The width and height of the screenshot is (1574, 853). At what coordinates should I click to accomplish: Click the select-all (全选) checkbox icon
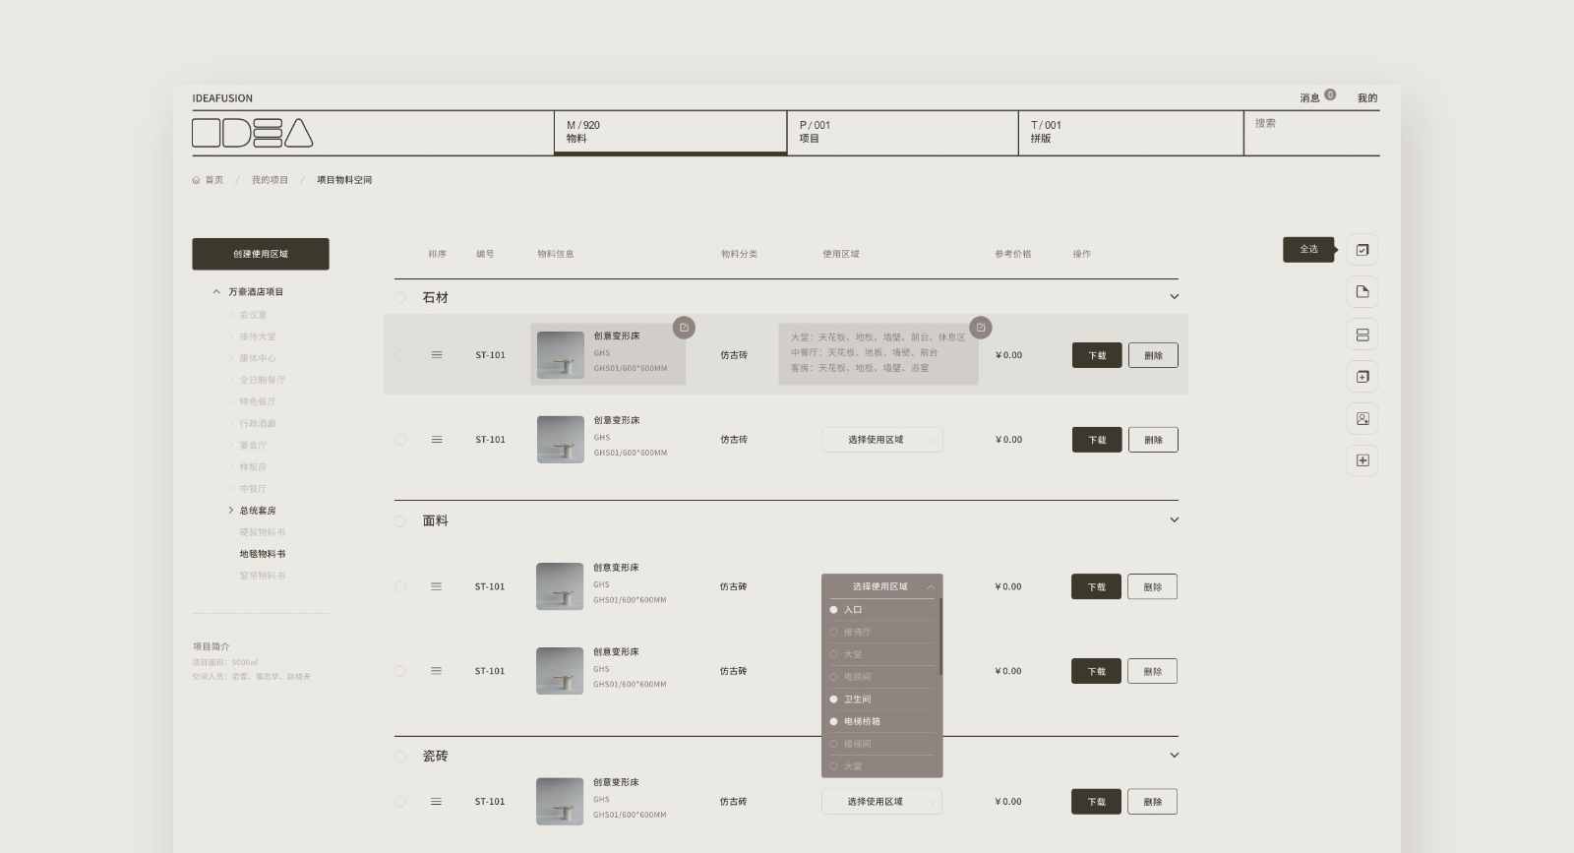1362,250
